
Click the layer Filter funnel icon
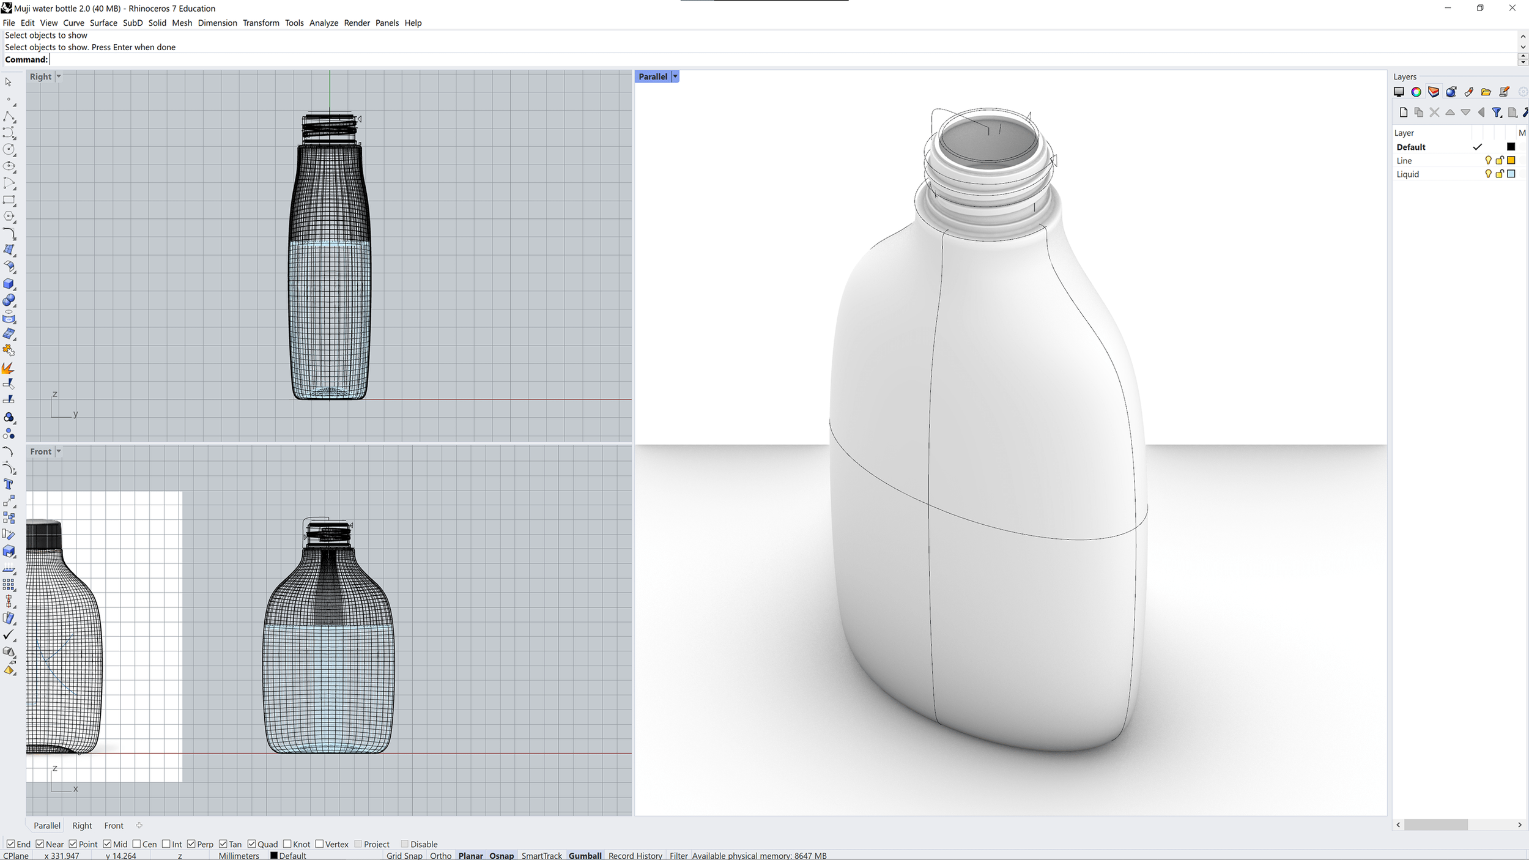click(1496, 113)
